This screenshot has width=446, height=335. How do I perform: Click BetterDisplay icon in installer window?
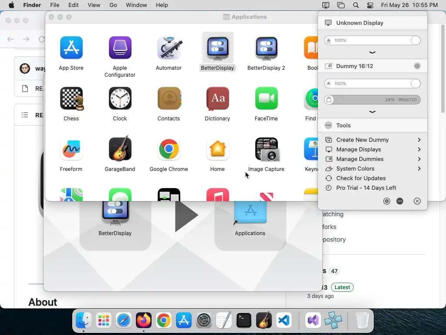click(x=115, y=213)
